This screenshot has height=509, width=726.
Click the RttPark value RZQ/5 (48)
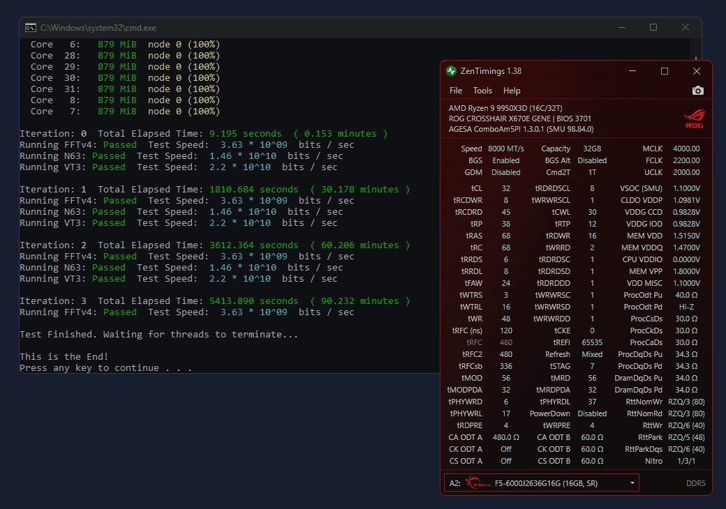[x=686, y=437]
